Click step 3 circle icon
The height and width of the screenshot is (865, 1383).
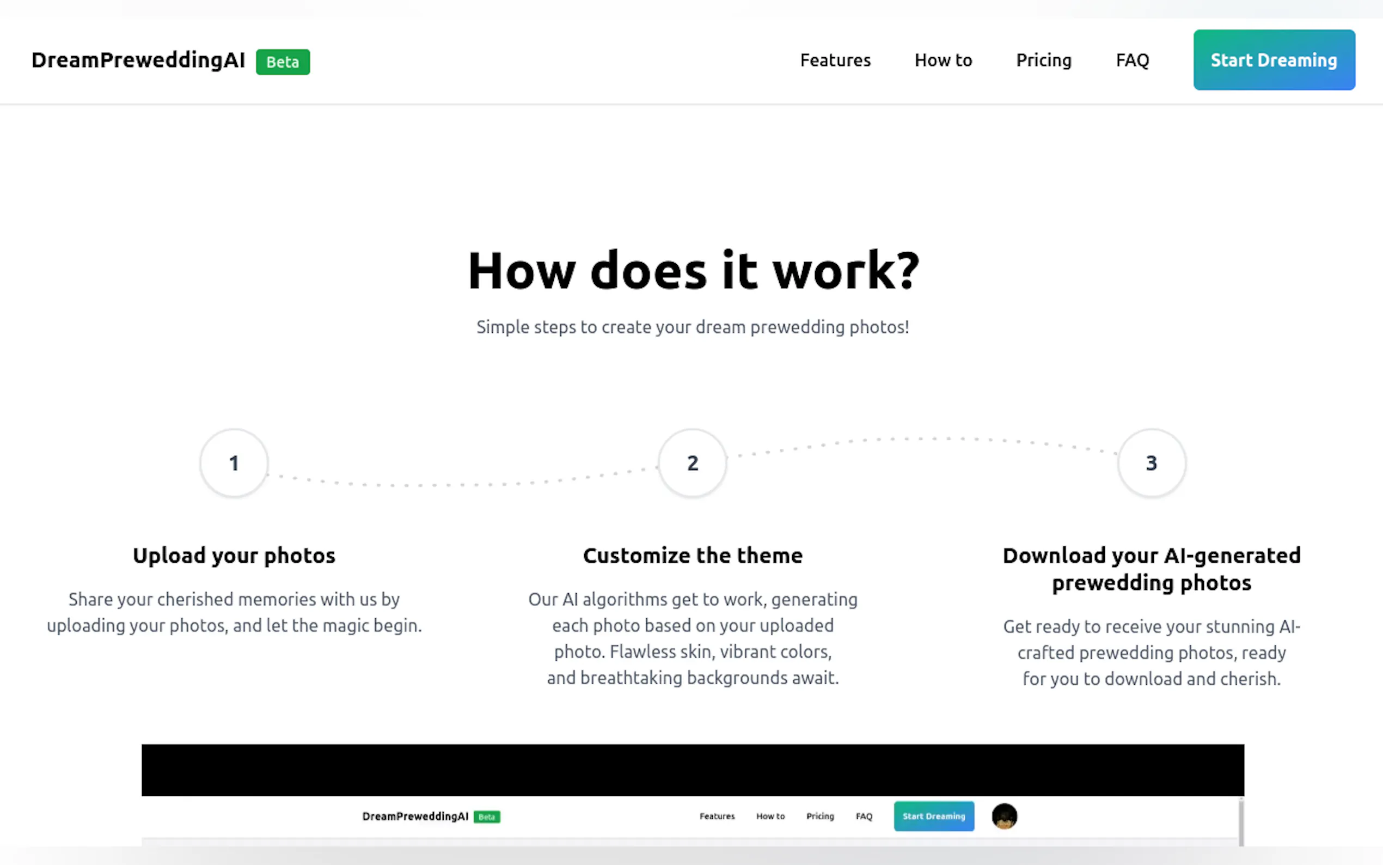(x=1152, y=463)
